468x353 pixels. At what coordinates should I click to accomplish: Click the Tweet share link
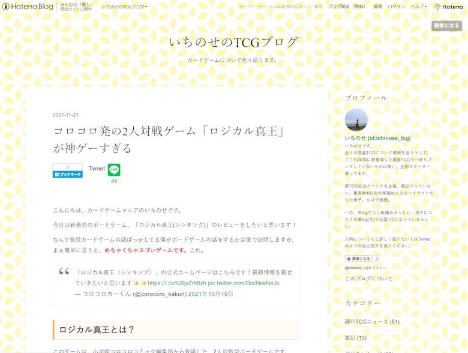97,169
